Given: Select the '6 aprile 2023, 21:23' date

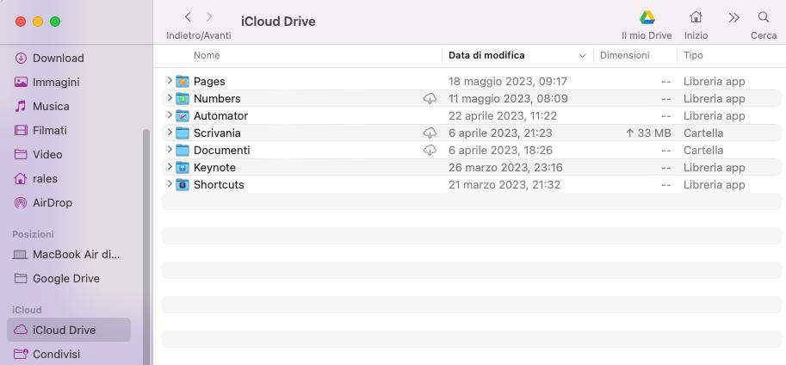Looking at the screenshot, I should (500, 133).
